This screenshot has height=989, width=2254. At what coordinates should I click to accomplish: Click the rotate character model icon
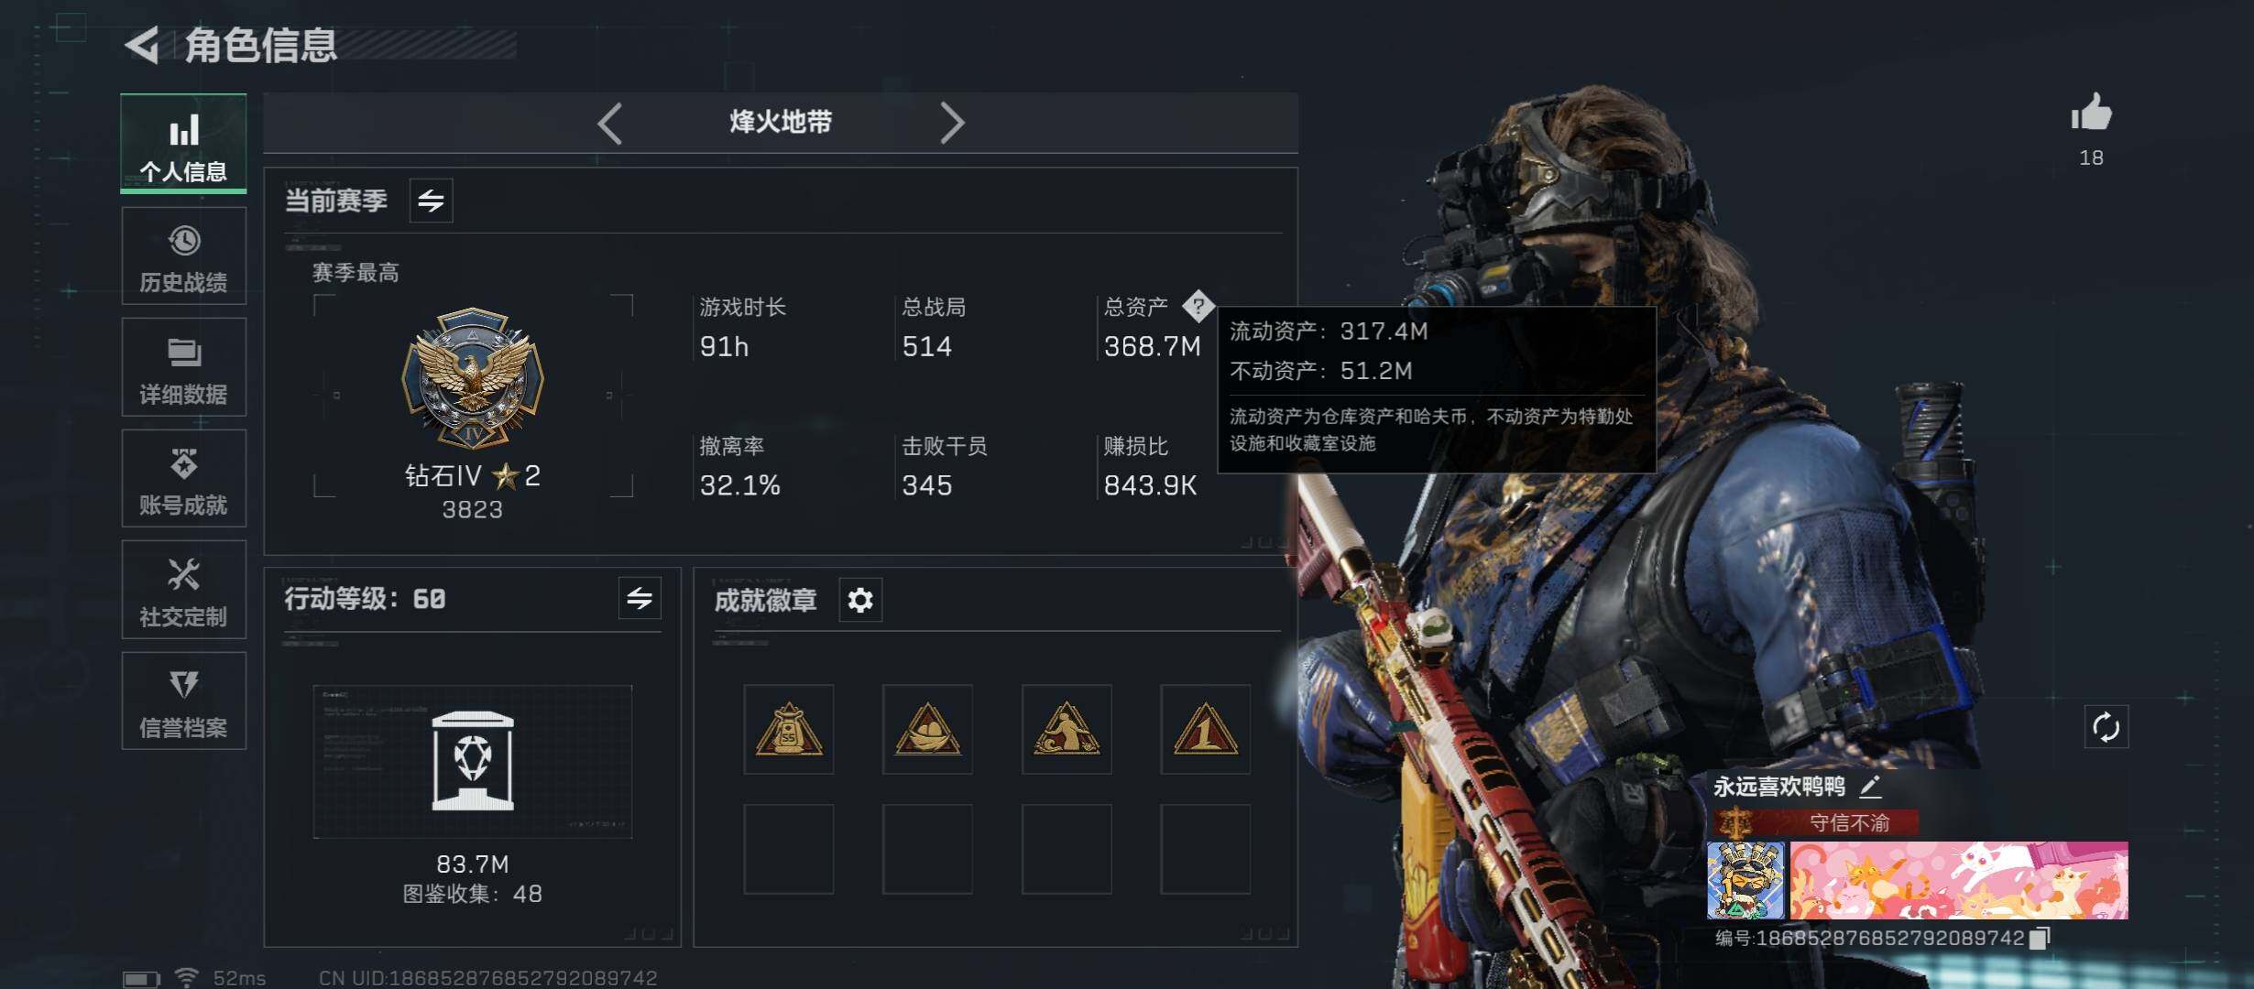[2106, 727]
